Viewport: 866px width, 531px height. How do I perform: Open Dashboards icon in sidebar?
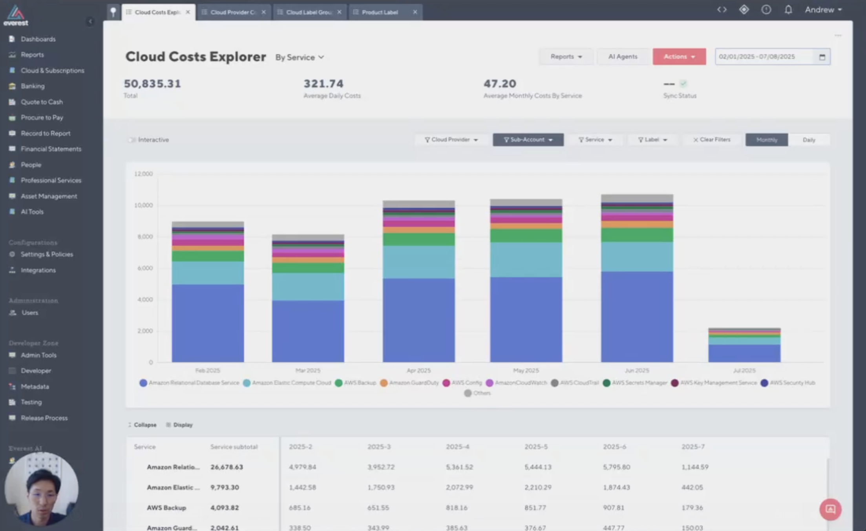click(12, 39)
